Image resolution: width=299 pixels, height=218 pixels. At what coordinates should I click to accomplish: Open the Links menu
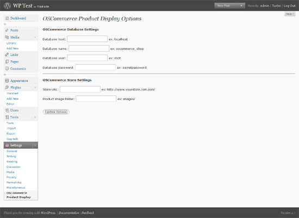click(14, 55)
